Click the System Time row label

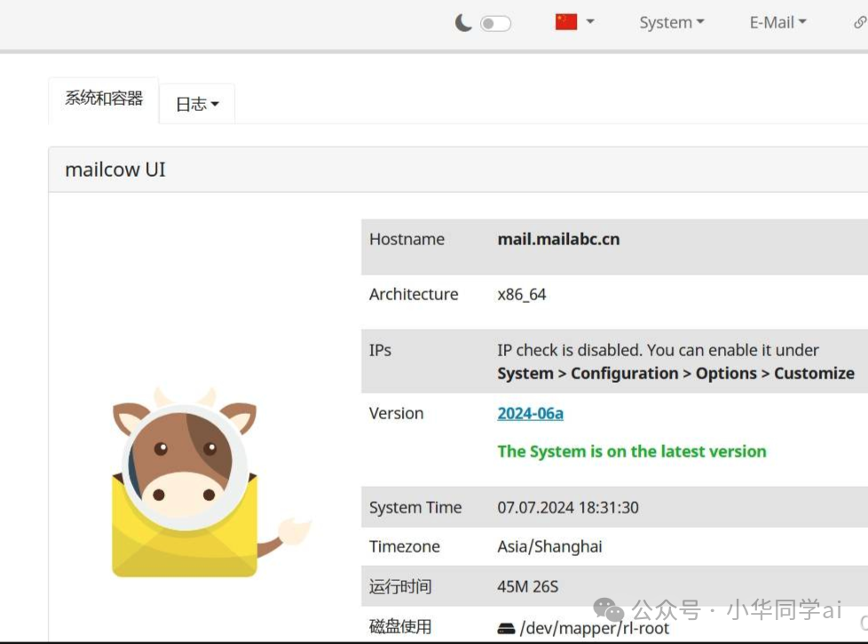pyautogui.click(x=415, y=507)
